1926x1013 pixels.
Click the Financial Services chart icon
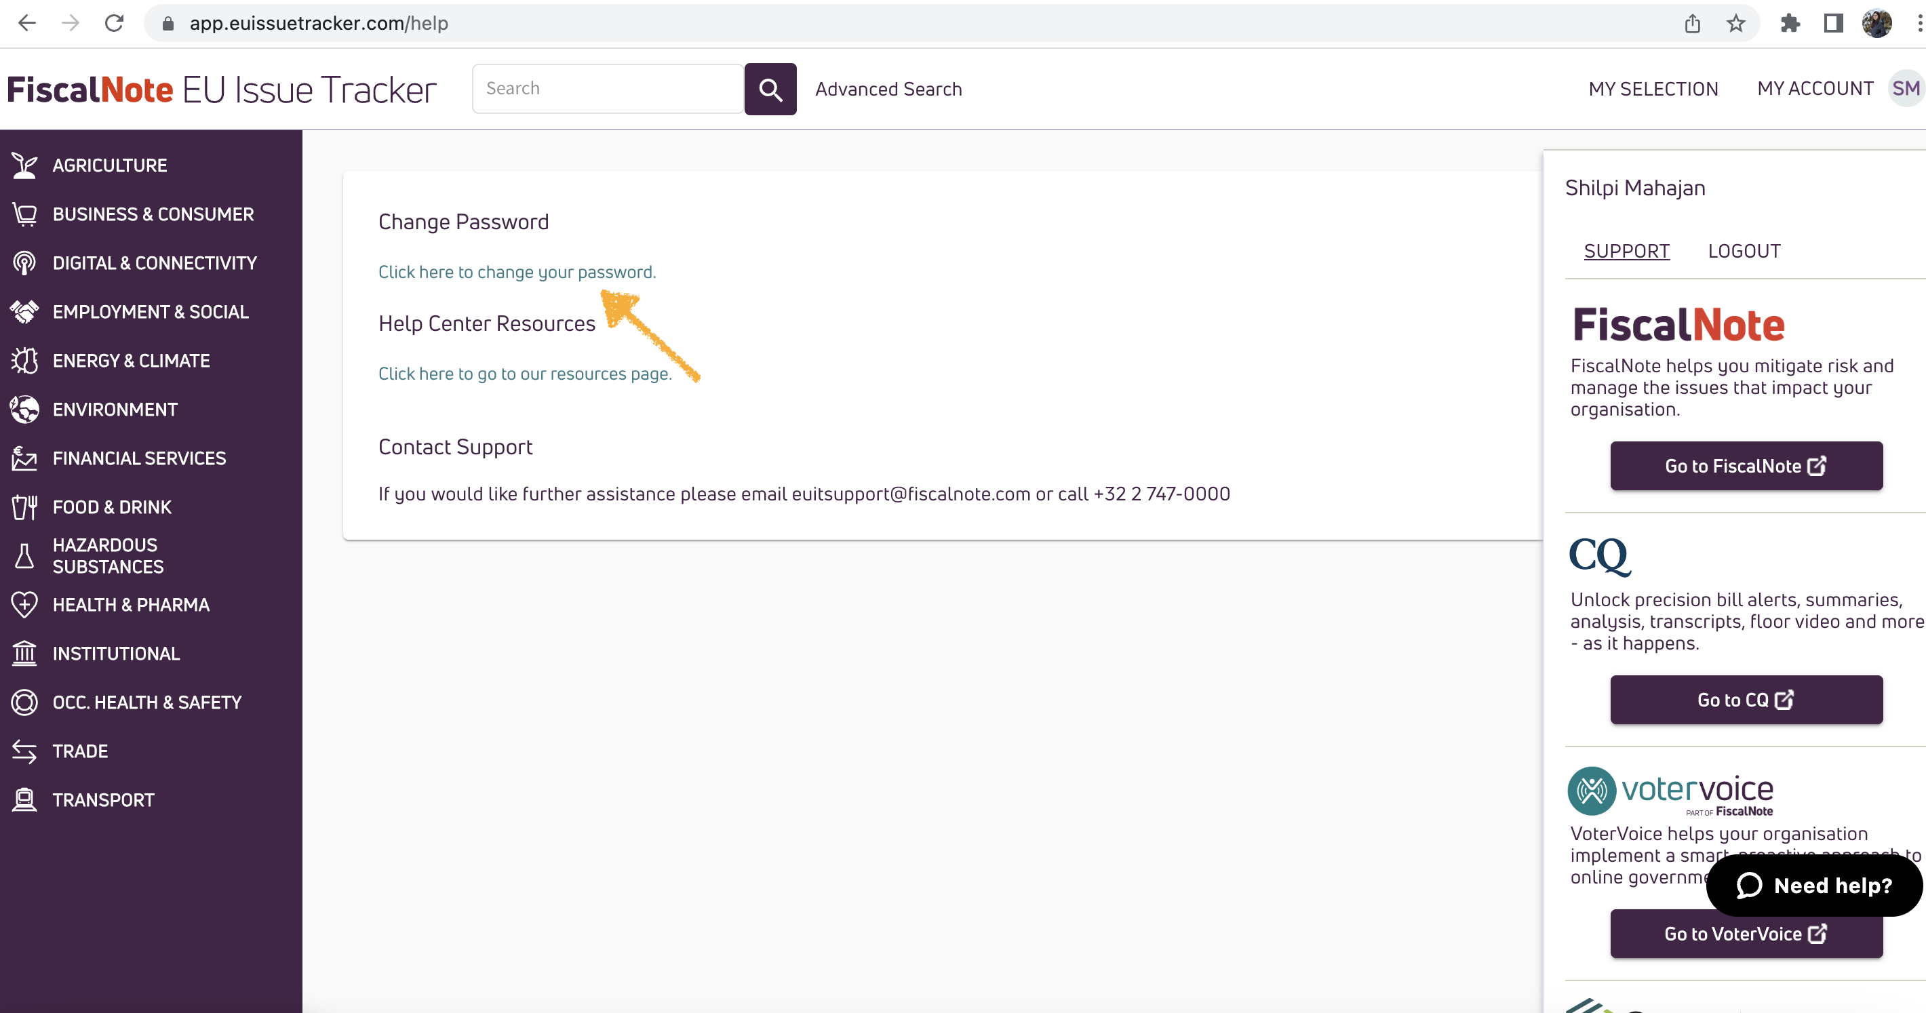pyautogui.click(x=24, y=458)
